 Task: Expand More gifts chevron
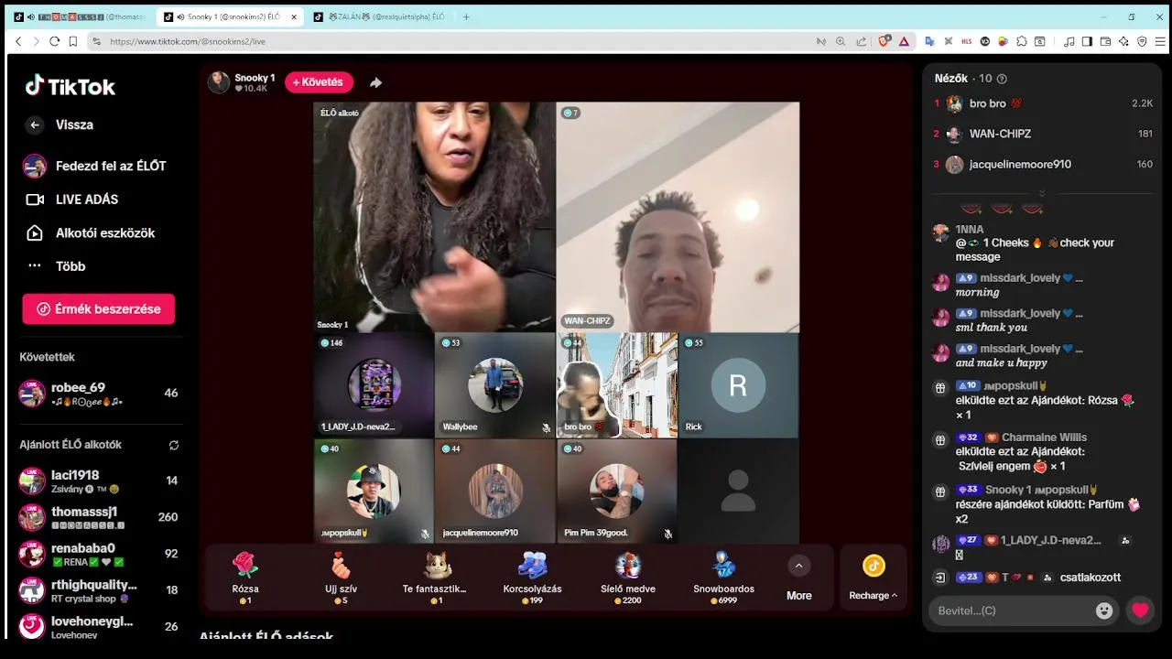(798, 567)
